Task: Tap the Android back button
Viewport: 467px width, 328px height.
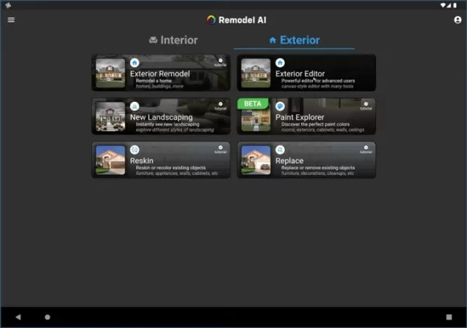Action: [x=18, y=317]
